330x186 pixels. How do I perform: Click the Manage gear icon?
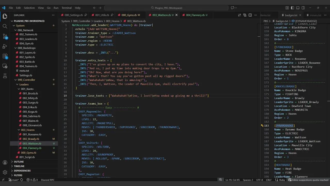click(5, 172)
